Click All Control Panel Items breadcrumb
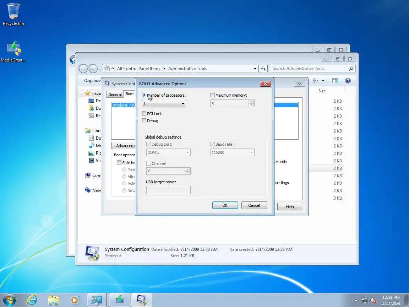This screenshot has width=409, height=307. coord(138,69)
